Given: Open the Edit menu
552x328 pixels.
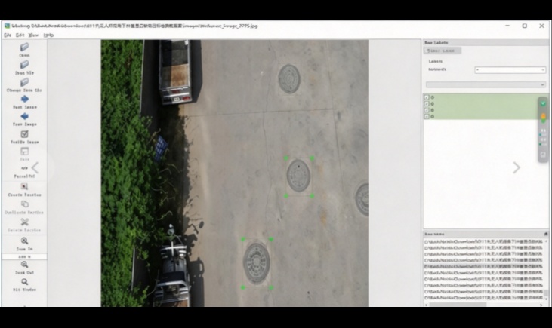Looking at the screenshot, I should pos(20,35).
